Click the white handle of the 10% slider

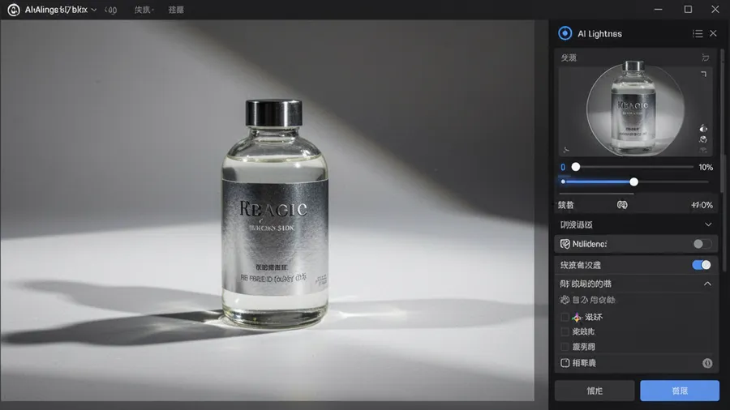point(576,167)
